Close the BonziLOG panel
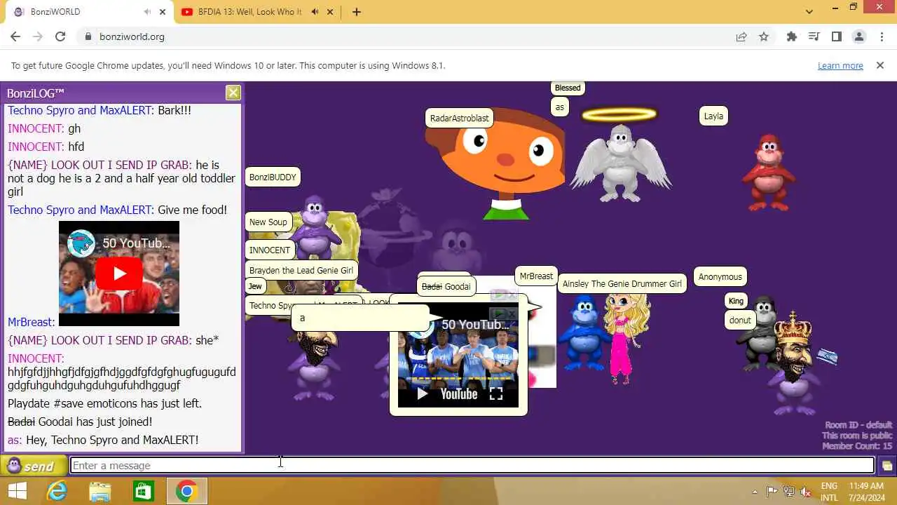The image size is (897, 505). pyautogui.click(x=233, y=93)
